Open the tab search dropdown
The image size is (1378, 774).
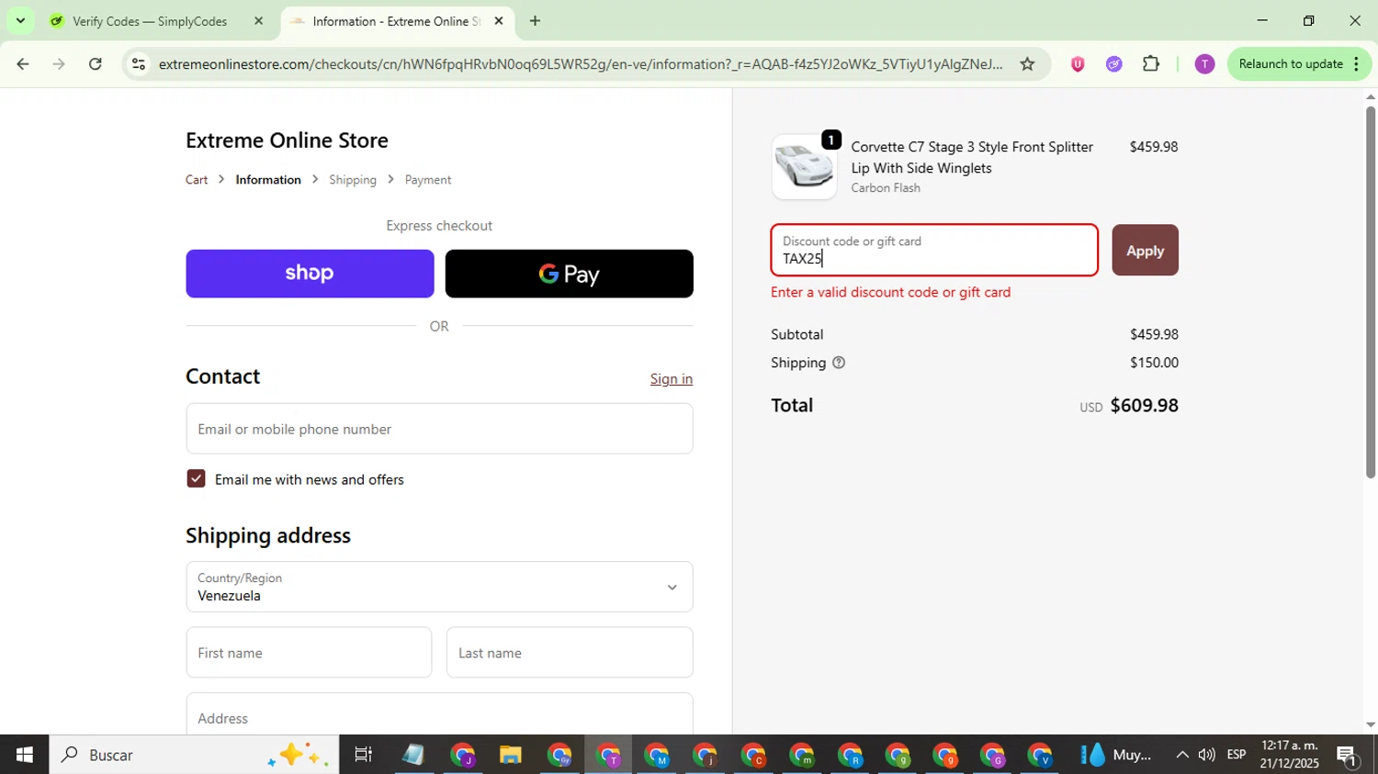click(x=20, y=20)
